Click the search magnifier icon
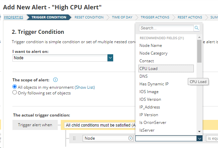 (197, 28)
